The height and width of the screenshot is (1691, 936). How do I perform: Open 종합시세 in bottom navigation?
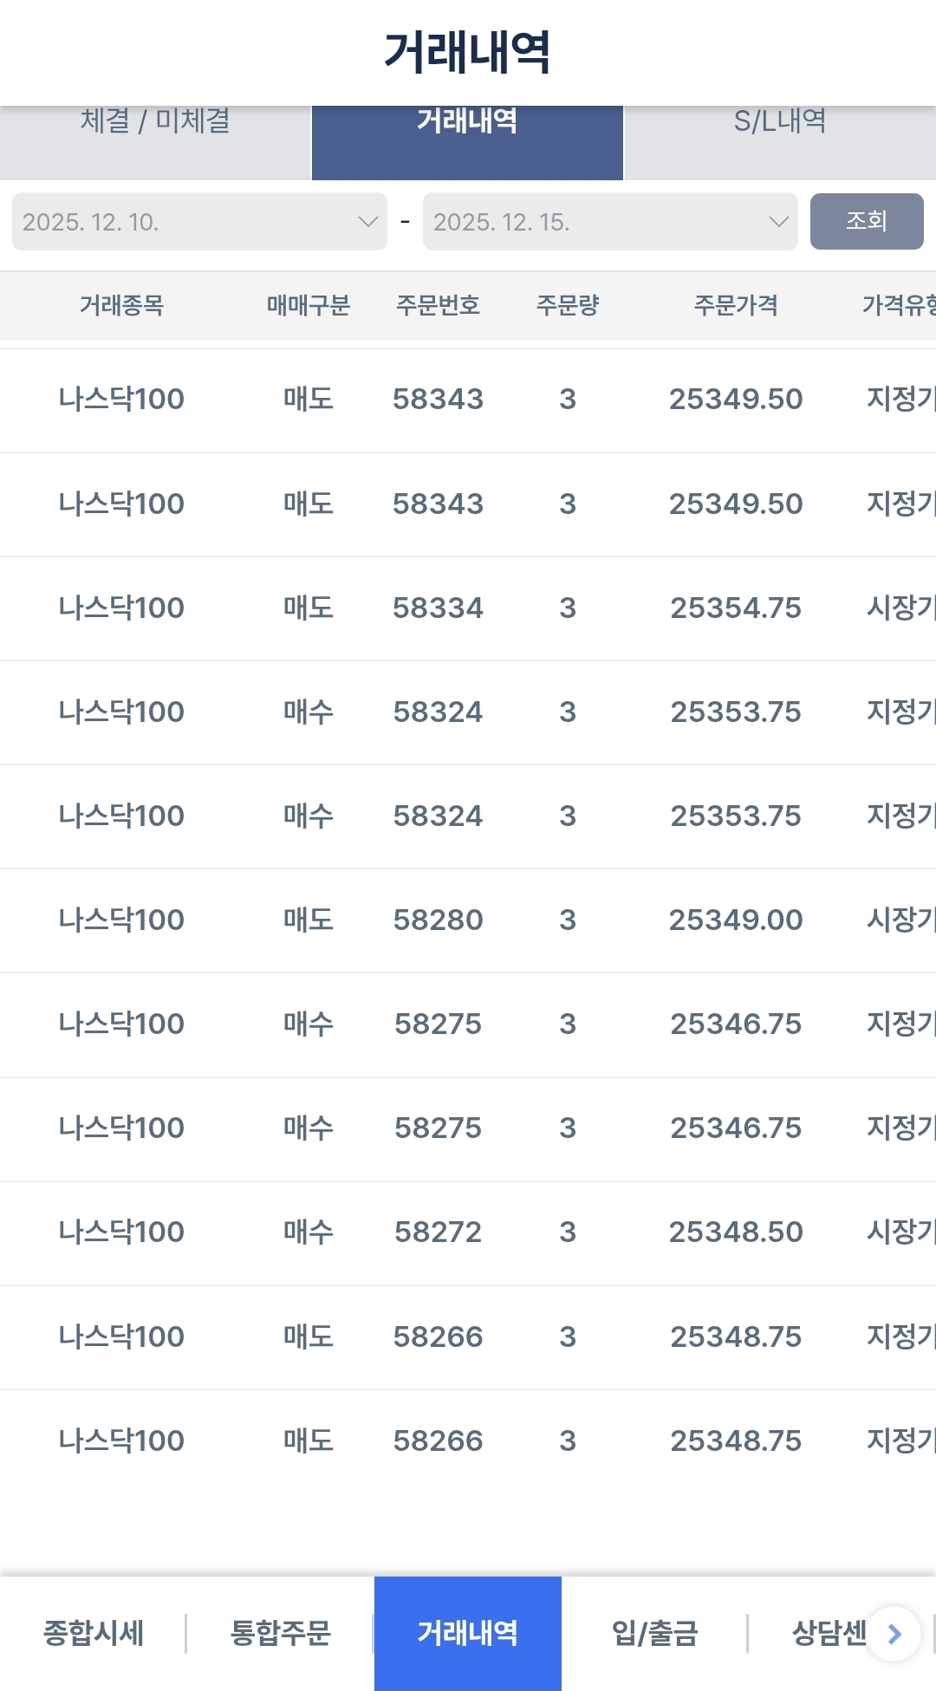coord(94,1633)
